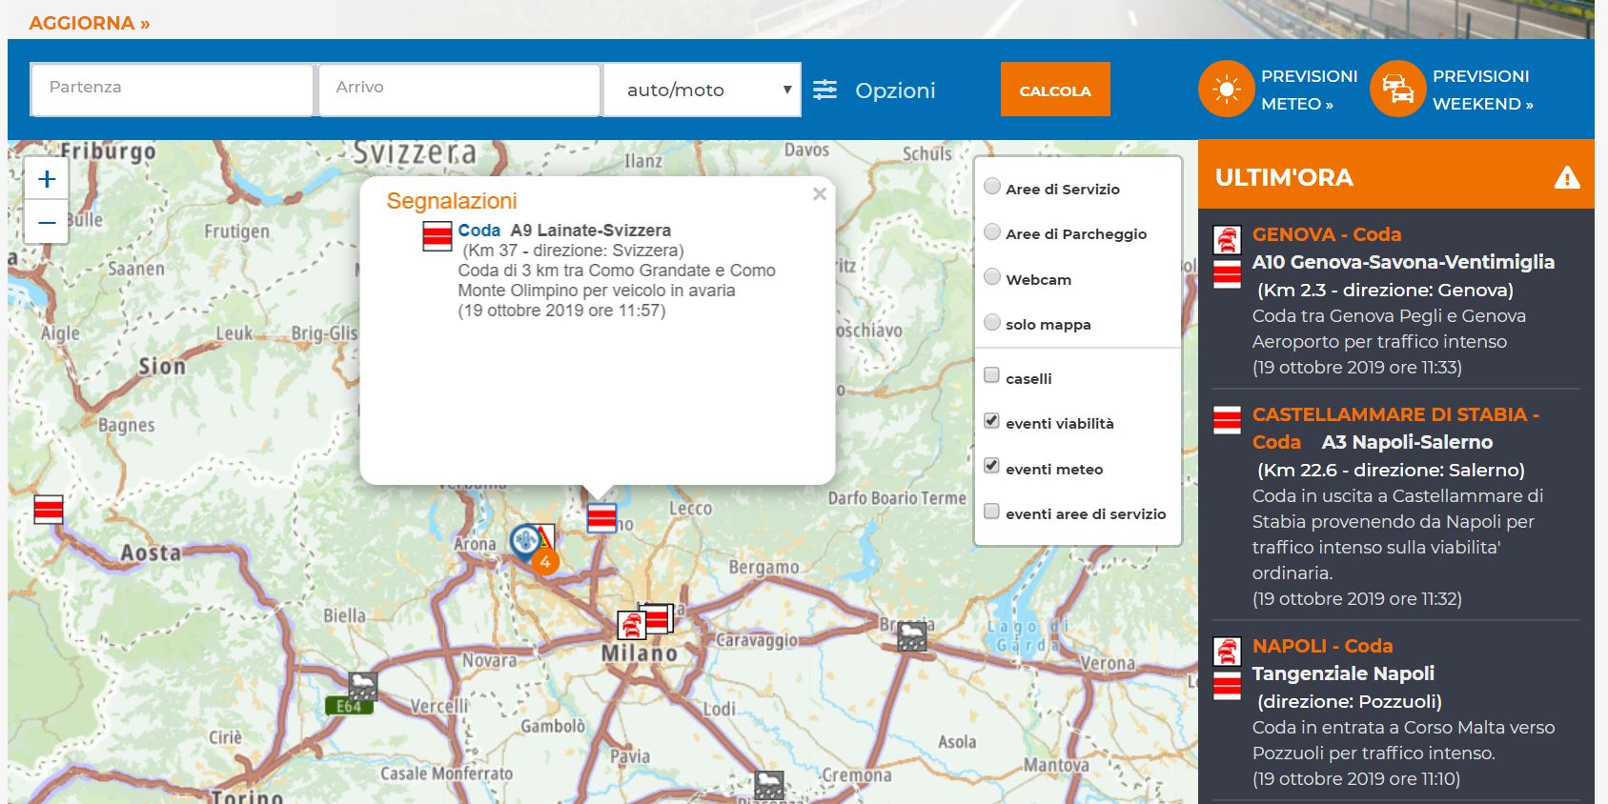The height and width of the screenshot is (804, 1608).
Task: Click A10 Genova-Savona-Ventimiglia text
Action: pos(1403,262)
